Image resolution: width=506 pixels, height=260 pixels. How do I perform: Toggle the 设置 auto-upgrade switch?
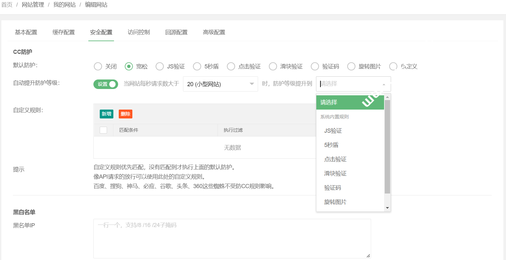coord(106,84)
